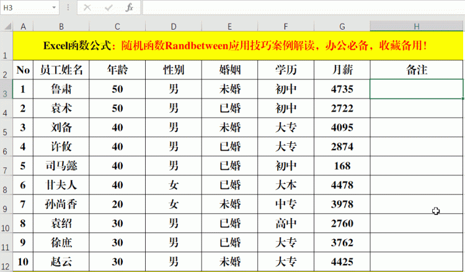Image resolution: width=465 pixels, height=272 pixels.
Task: Click the Cancel (X) formula bar icon
Action: point(87,7)
